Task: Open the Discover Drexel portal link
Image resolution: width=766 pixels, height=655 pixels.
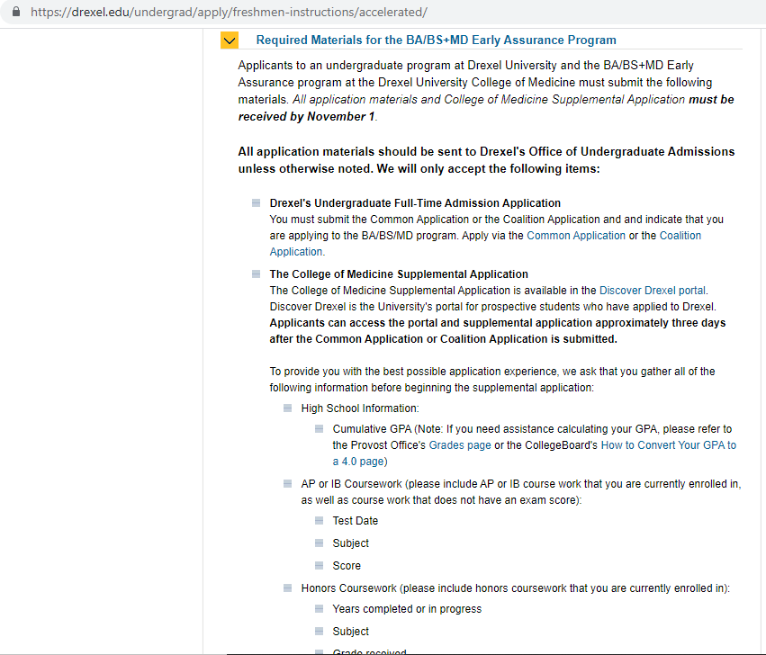Action: 653,290
